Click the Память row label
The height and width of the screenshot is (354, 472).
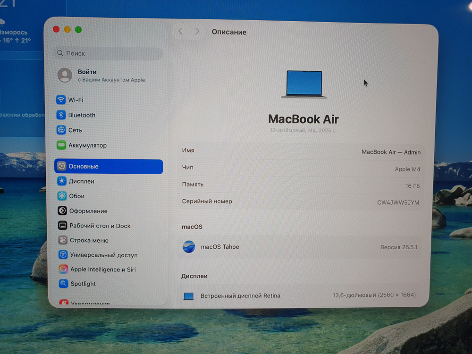point(193,184)
